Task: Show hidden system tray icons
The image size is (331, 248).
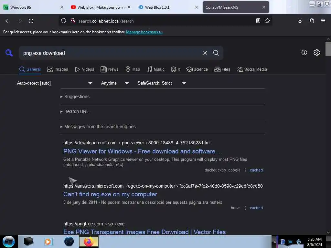Action: point(275,242)
